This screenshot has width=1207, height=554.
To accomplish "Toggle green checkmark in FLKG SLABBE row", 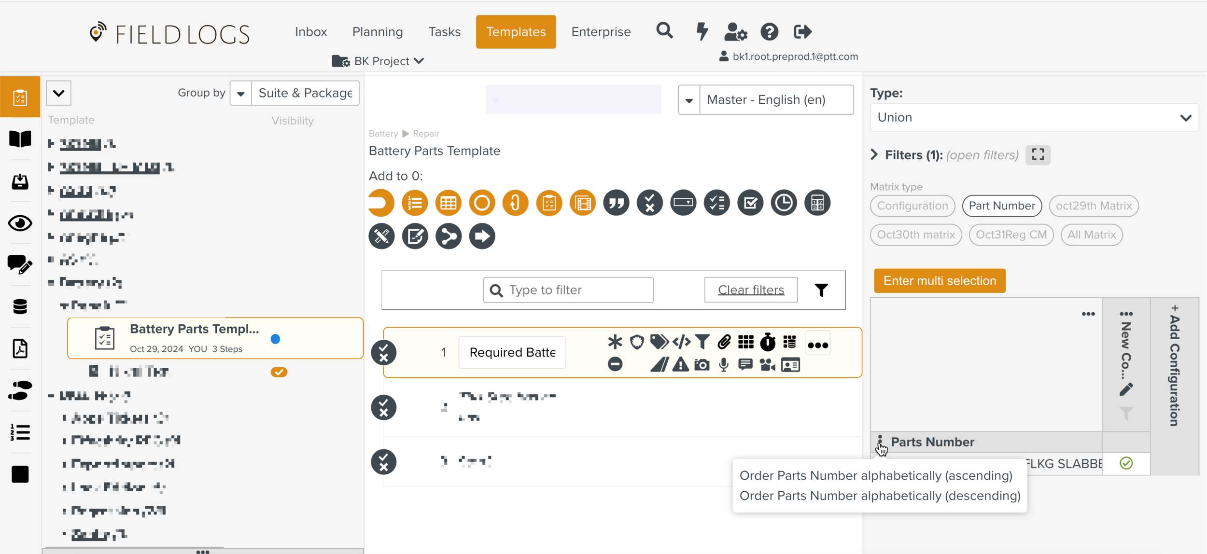I will pyautogui.click(x=1125, y=463).
